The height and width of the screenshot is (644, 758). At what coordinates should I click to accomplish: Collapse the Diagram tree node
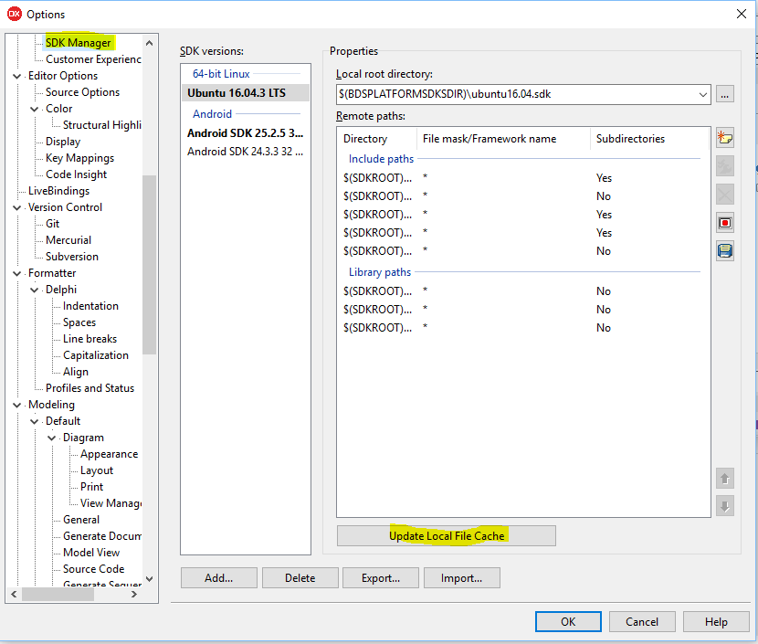52,438
